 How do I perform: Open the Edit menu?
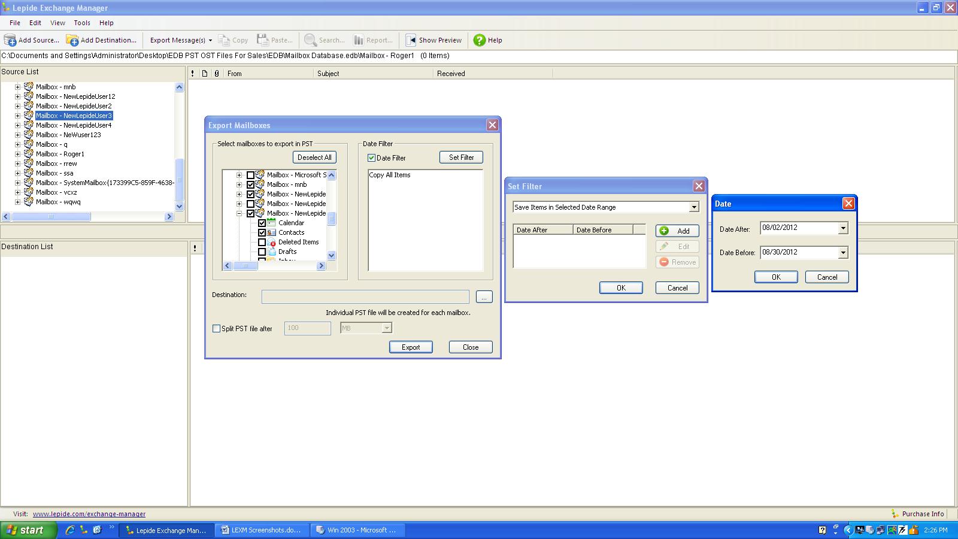tap(35, 23)
